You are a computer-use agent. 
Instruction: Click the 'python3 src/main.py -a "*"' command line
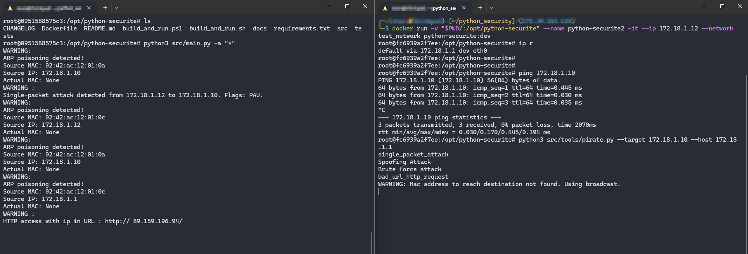click(119, 43)
